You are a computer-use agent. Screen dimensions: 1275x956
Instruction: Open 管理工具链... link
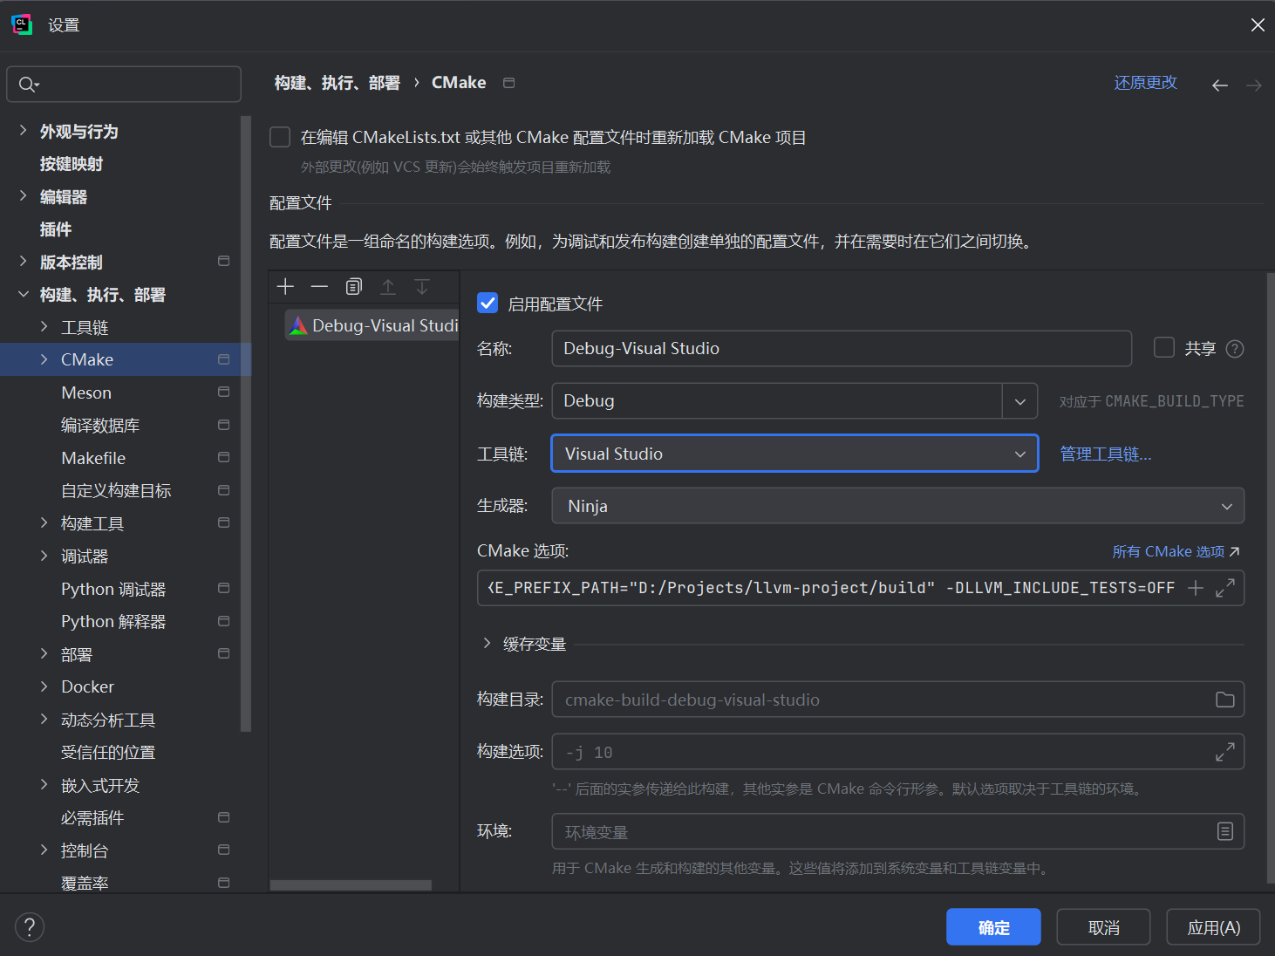click(x=1106, y=454)
